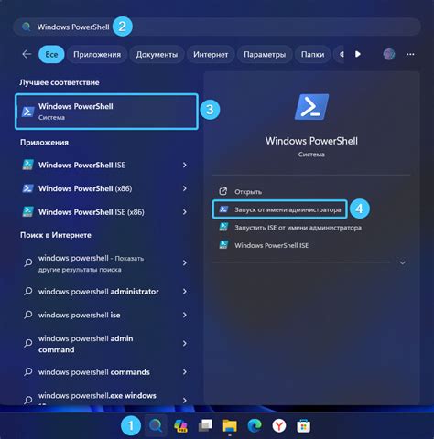Expand Windows PowerShell ISE result chevron

(185, 165)
